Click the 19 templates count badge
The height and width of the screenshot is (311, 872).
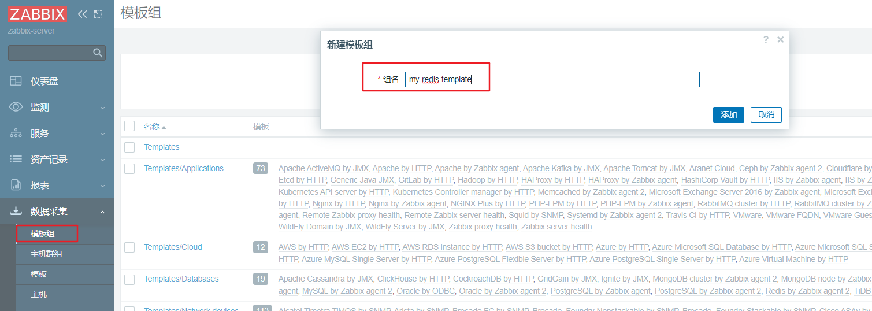pyautogui.click(x=261, y=279)
